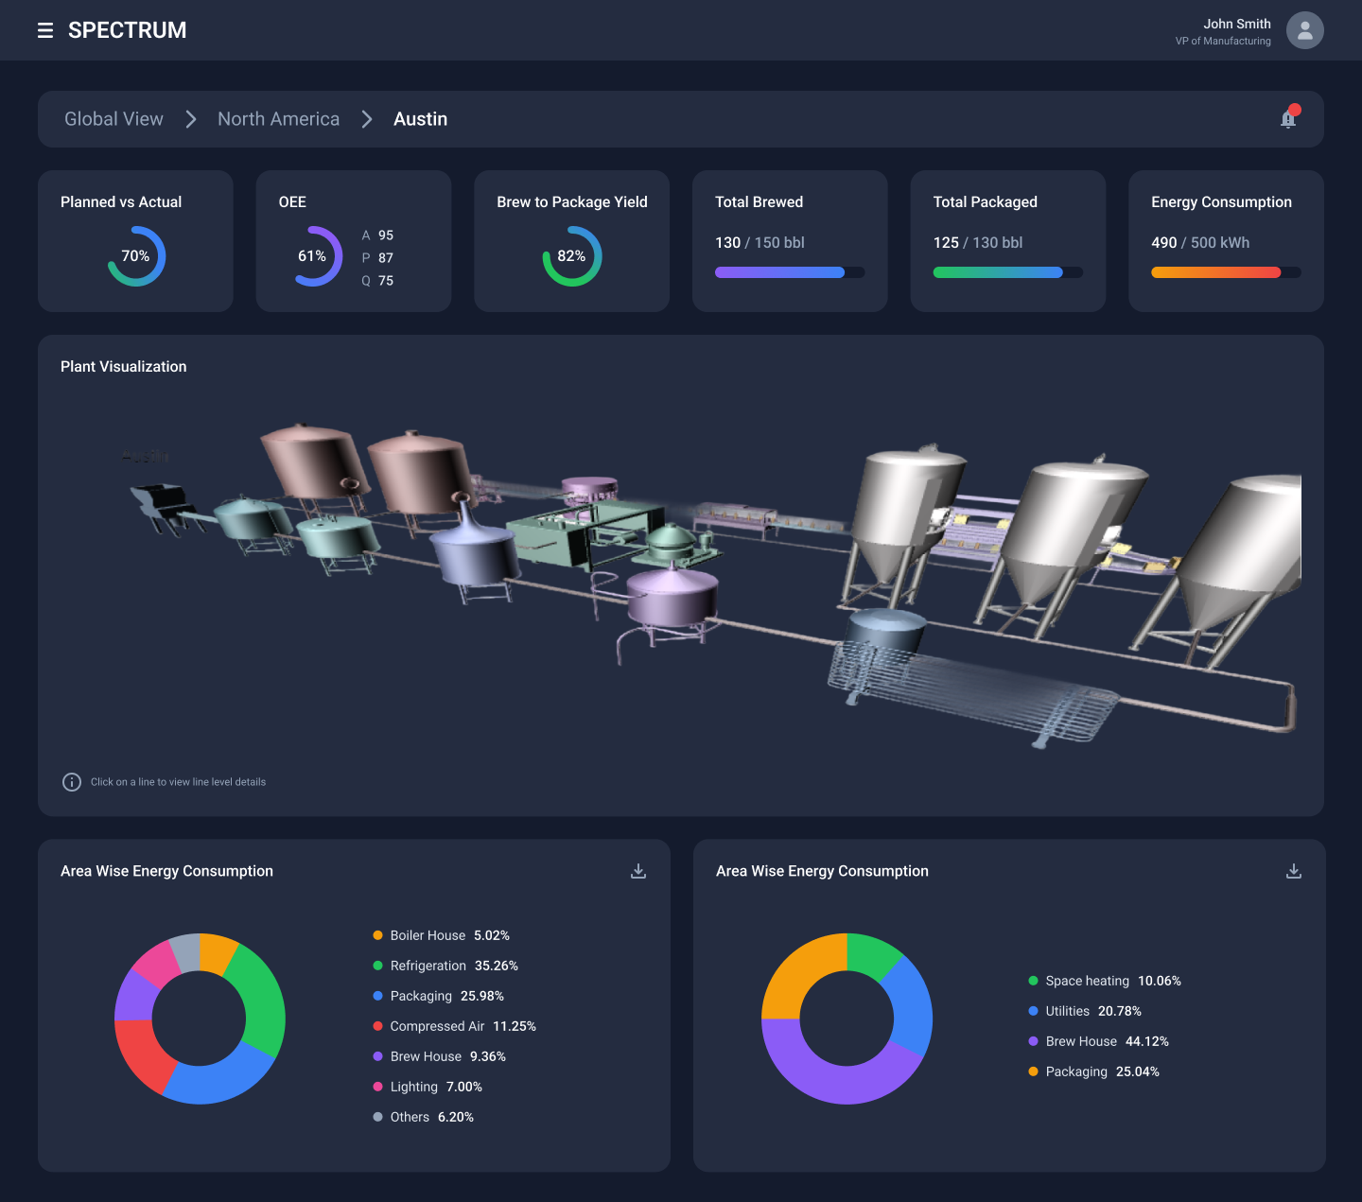The image size is (1362, 1202).
Task: Download the right Area Wise Energy Consumption chart
Action: click(x=1294, y=870)
